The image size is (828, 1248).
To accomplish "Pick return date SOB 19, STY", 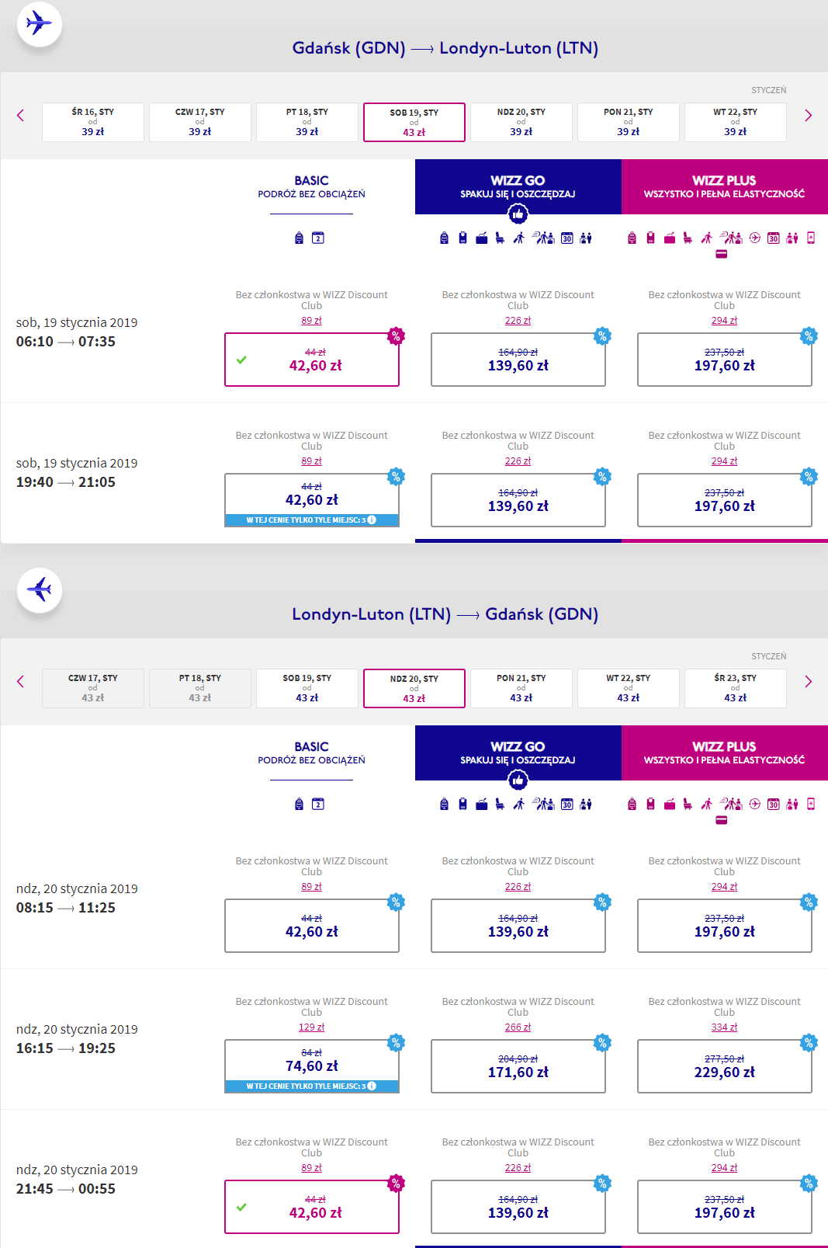I will (x=307, y=688).
